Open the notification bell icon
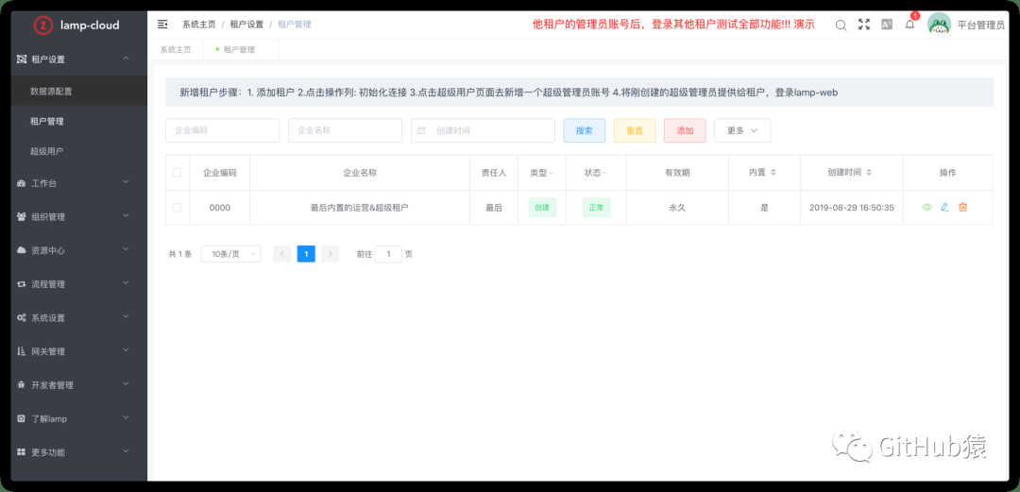 point(909,25)
